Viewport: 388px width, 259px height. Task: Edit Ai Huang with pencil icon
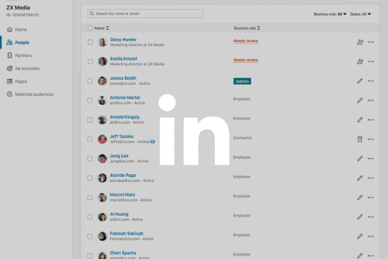click(x=360, y=217)
